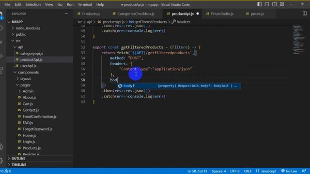Open categoryapi.js file
Image resolution: width=310 pixels, height=174 pixels.
(x=31, y=53)
